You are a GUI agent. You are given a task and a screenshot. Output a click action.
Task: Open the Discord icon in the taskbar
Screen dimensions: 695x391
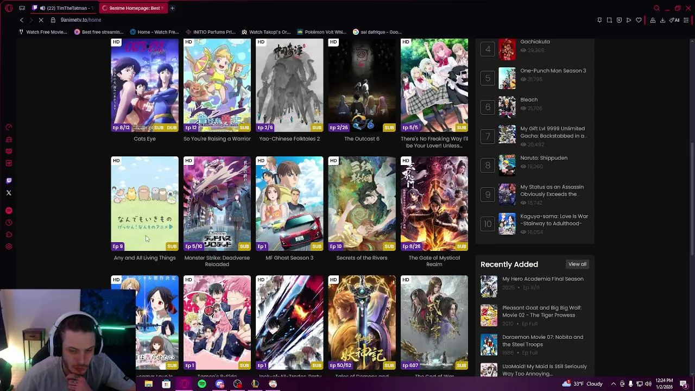click(x=219, y=384)
